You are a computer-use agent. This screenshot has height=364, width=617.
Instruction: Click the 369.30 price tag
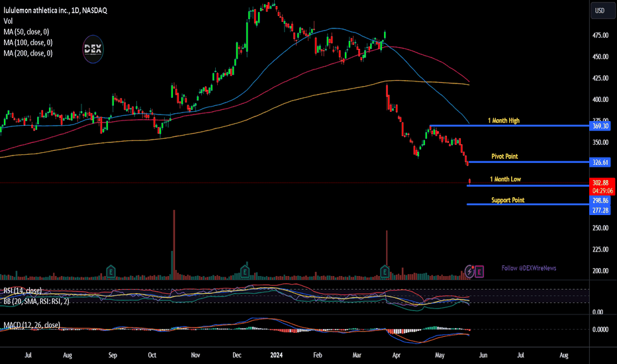tap(600, 126)
